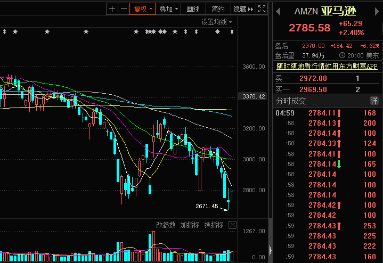Click 改参数 to modify indicator parameters

point(165,225)
